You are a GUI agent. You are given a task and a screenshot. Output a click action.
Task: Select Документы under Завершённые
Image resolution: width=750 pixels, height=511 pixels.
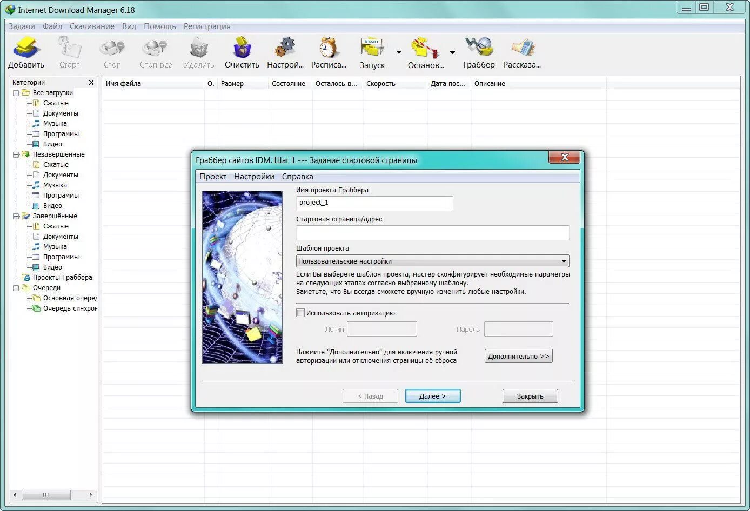[61, 237]
